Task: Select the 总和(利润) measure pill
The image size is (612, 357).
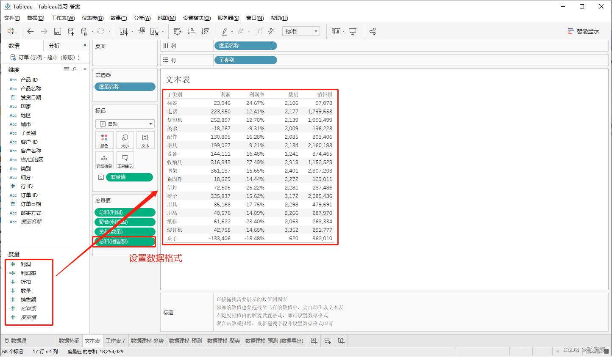Action: pos(125,212)
